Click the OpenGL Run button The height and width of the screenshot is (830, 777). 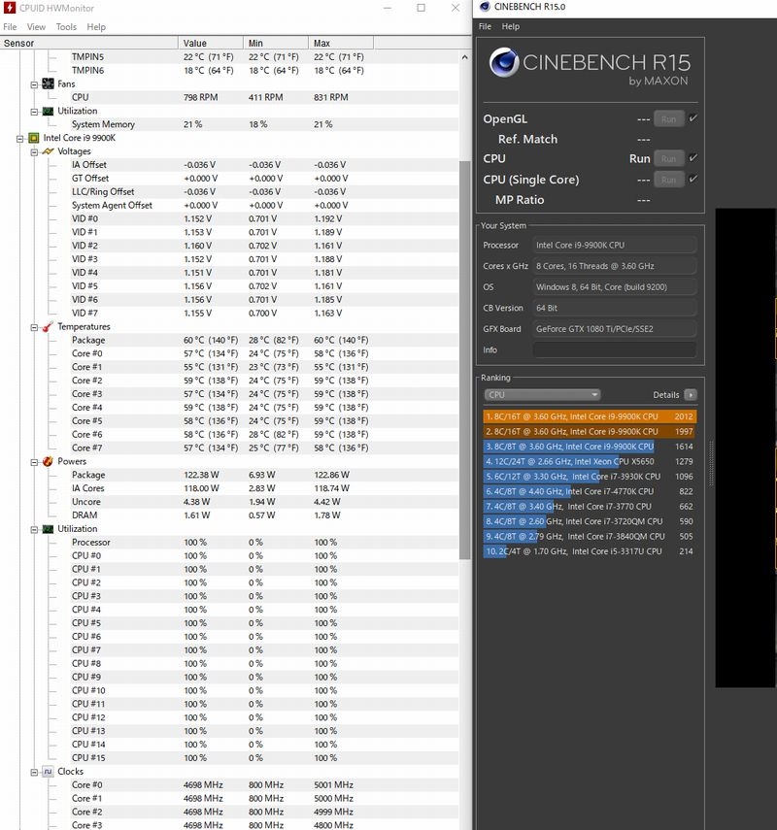click(668, 119)
